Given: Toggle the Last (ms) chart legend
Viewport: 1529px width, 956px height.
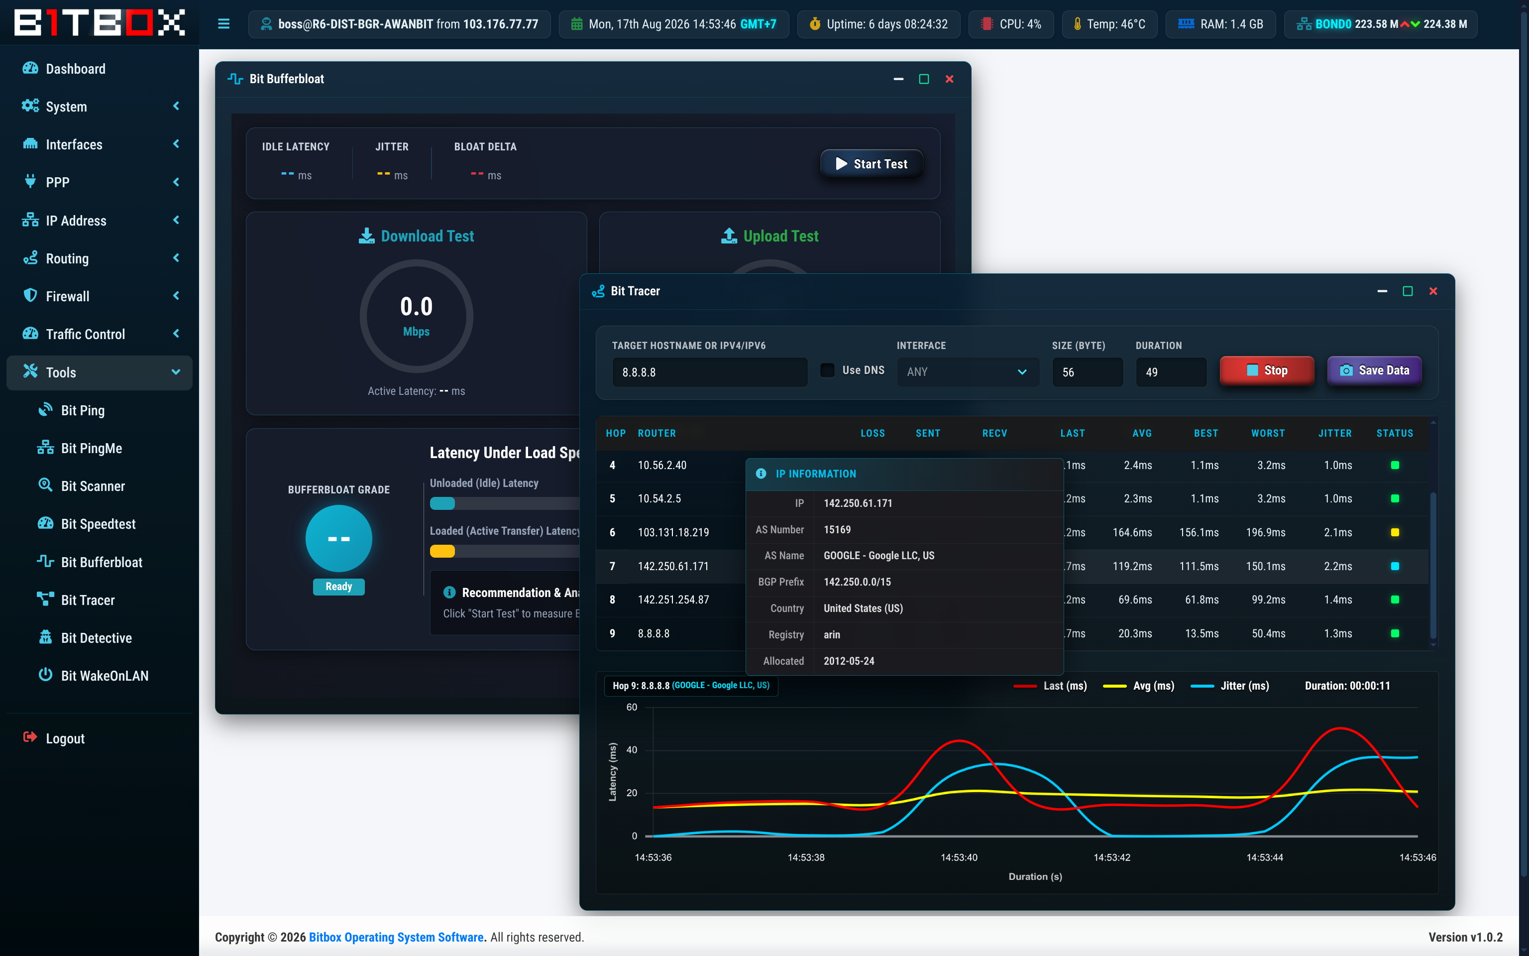Looking at the screenshot, I should 1050,686.
